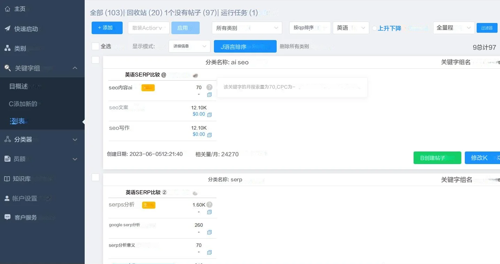Screen dimensions: 500x264
Task: Open the 全量程 range dropdown
Action: tap(454, 28)
